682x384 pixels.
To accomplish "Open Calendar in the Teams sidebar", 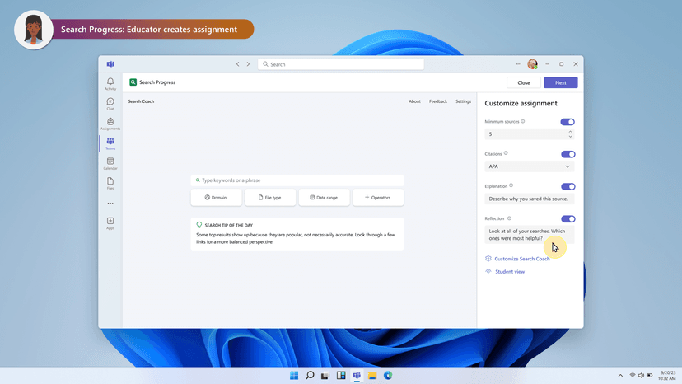I will tap(110, 163).
